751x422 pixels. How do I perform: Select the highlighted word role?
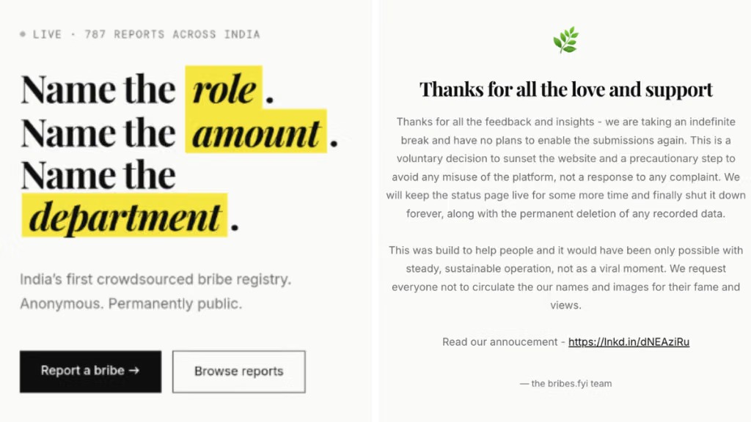[x=224, y=88]
